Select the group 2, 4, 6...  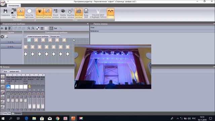pyautogui.click(x=11, y=47)
